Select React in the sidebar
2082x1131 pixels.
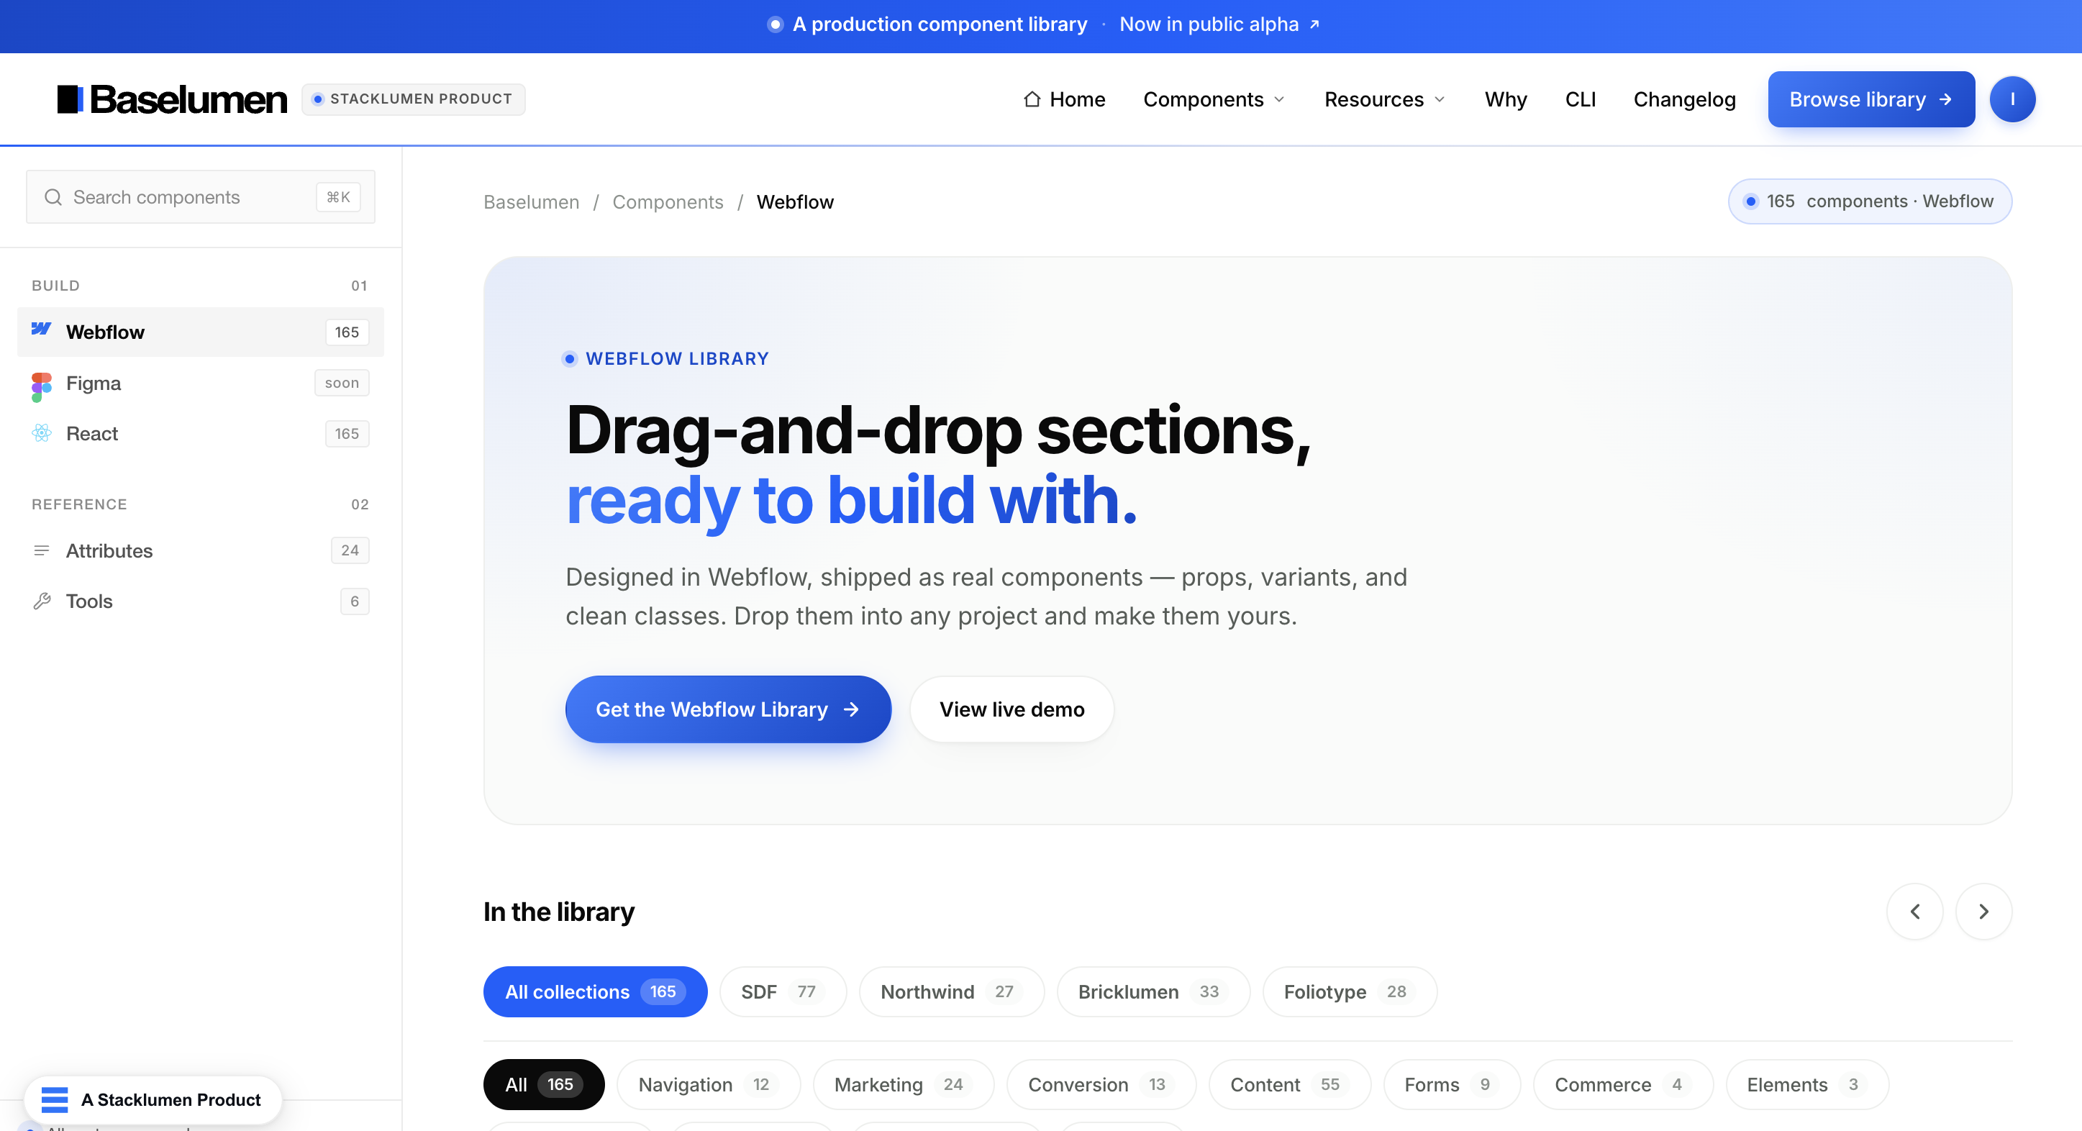[201, 434]
